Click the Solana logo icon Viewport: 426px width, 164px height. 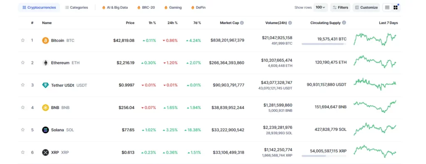point(45,130)
